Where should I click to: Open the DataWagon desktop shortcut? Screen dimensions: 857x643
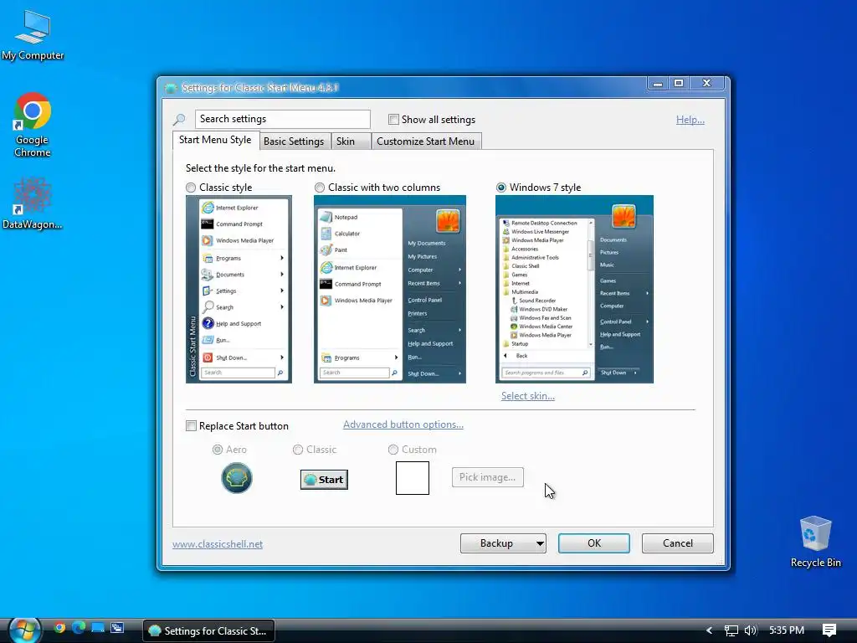pos(33,203)
